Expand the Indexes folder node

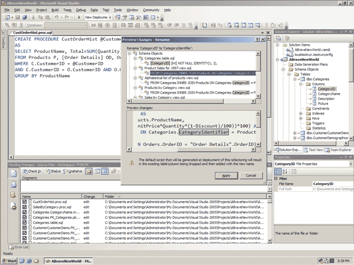coord(301,113)
